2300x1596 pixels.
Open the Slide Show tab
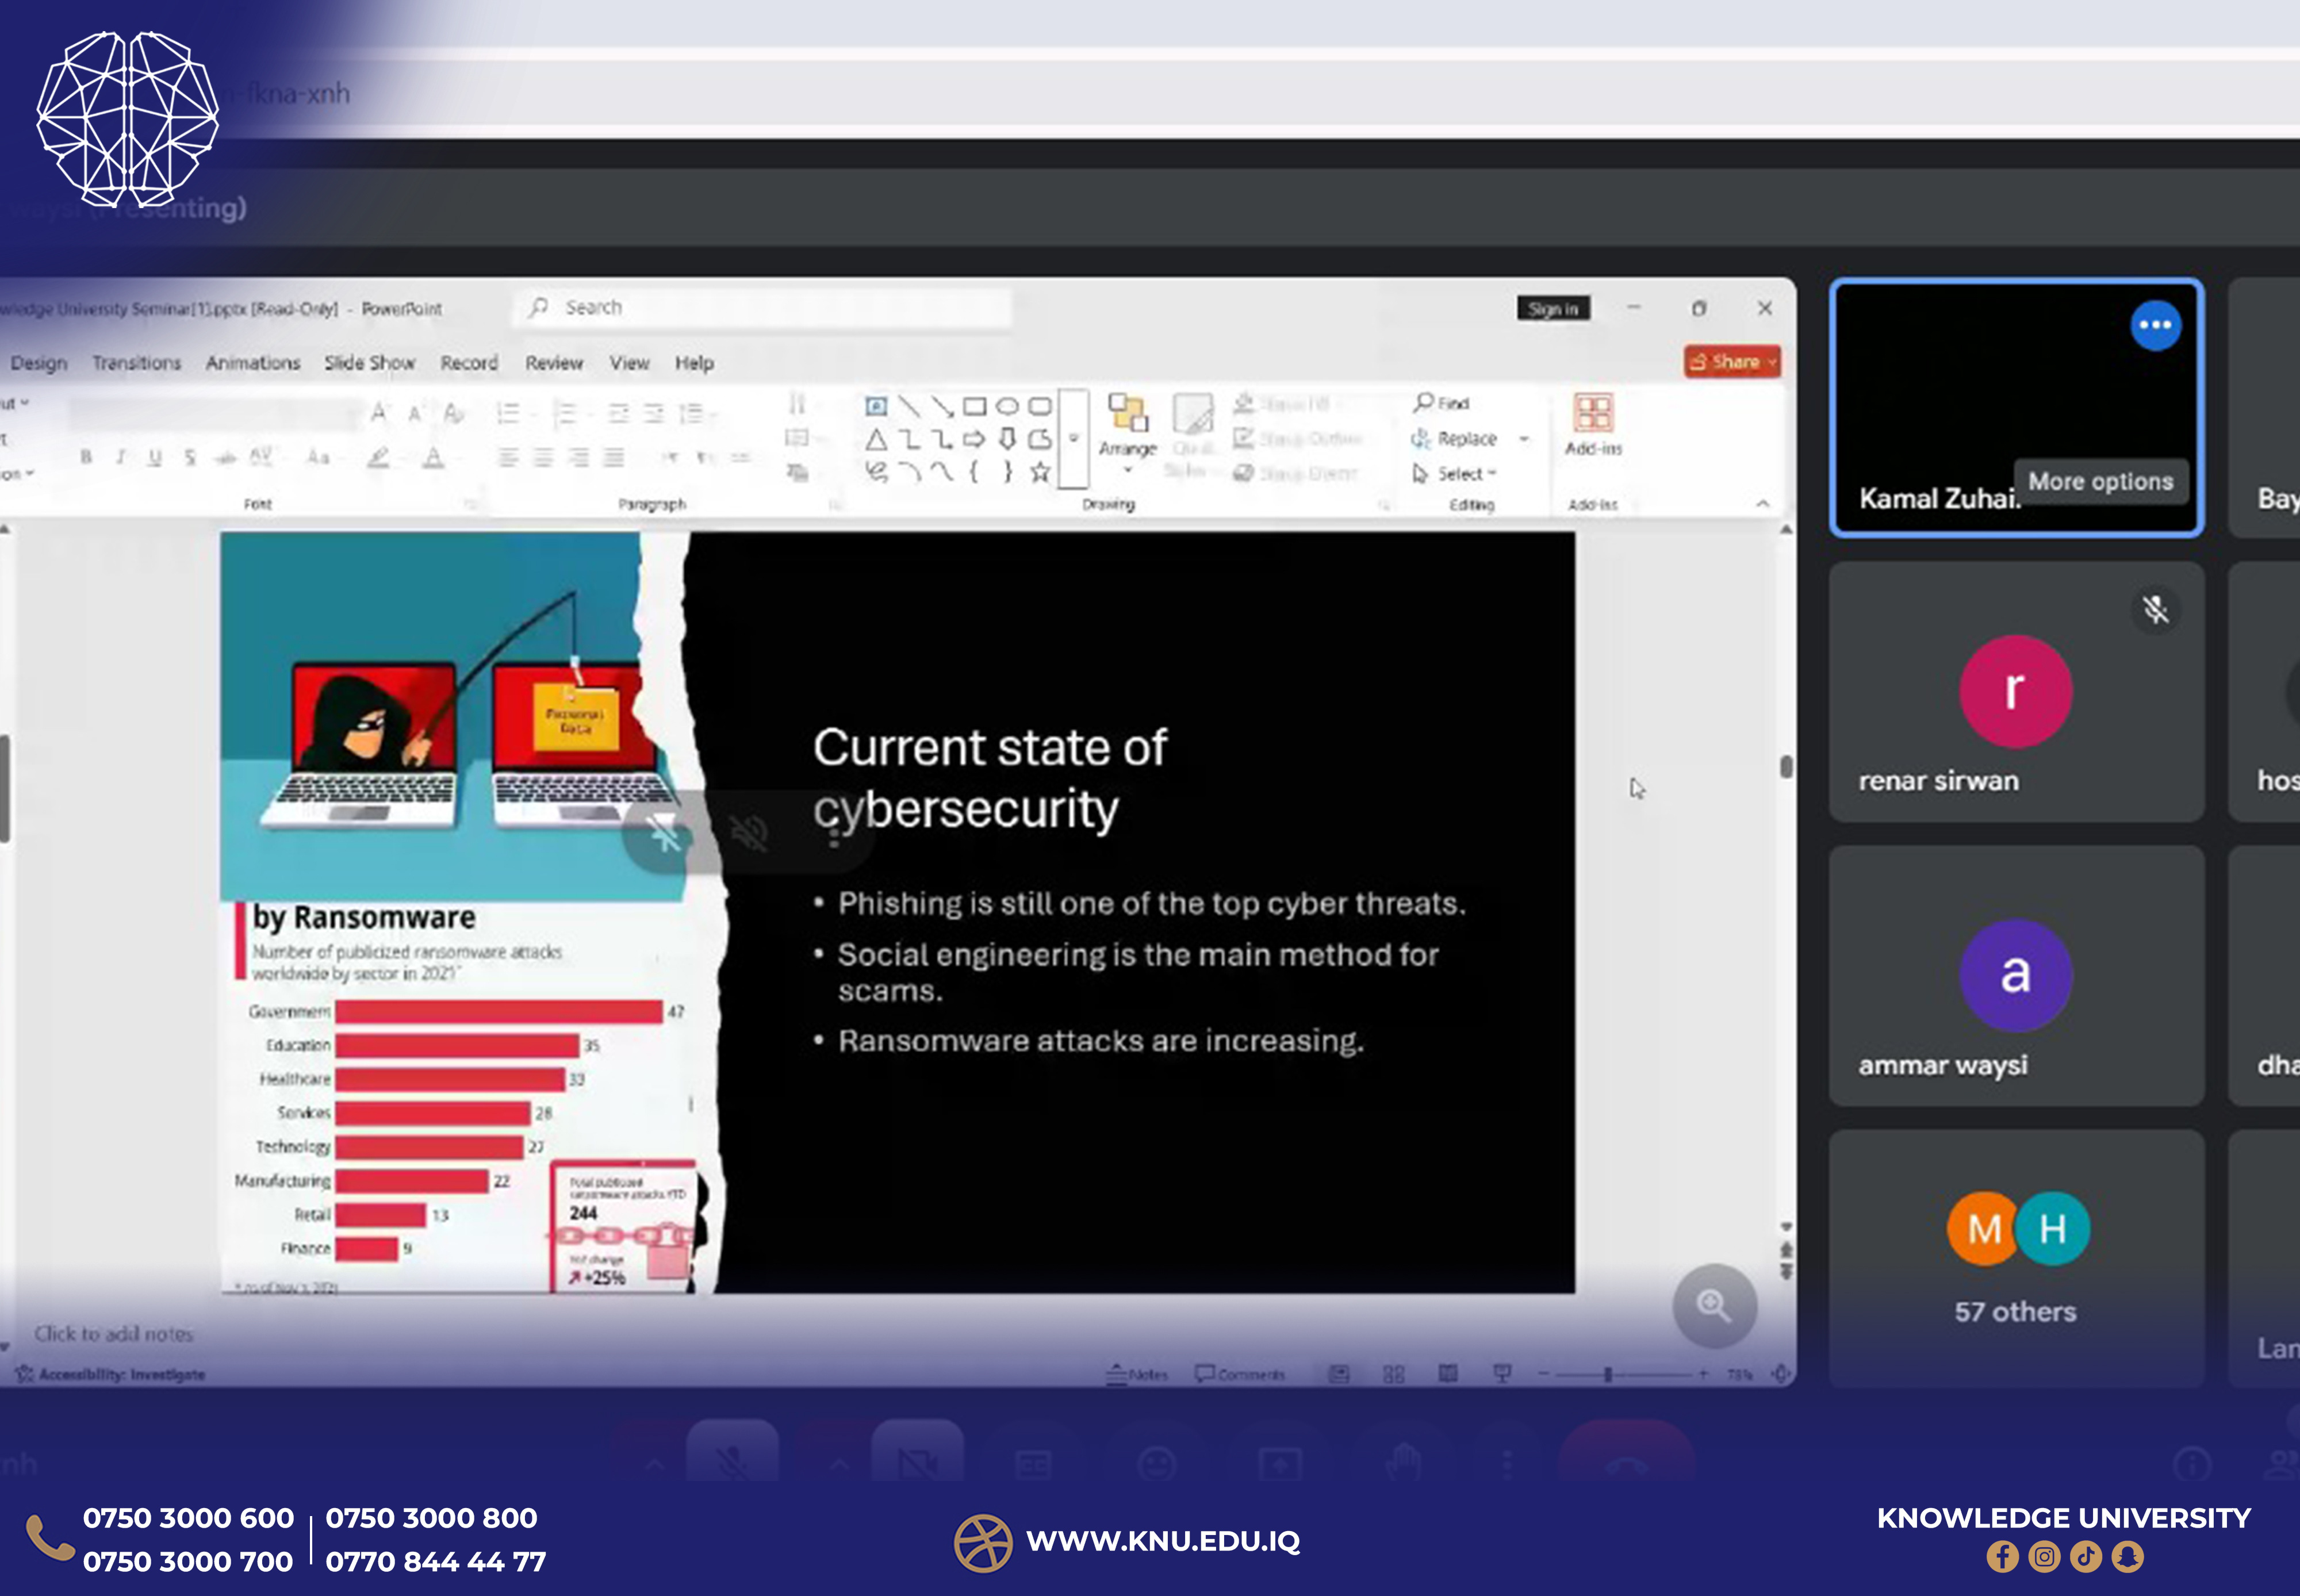370,363
